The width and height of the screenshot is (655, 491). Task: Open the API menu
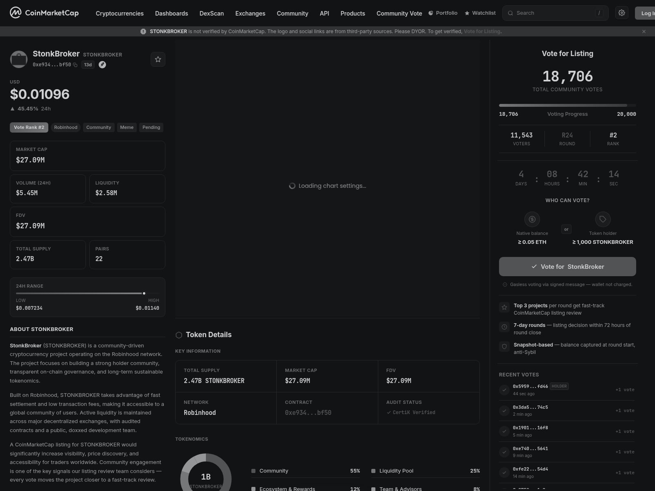[x=324, y=14]
